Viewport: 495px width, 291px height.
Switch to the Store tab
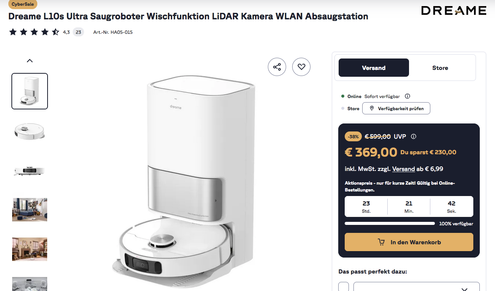tap(440, 68)
